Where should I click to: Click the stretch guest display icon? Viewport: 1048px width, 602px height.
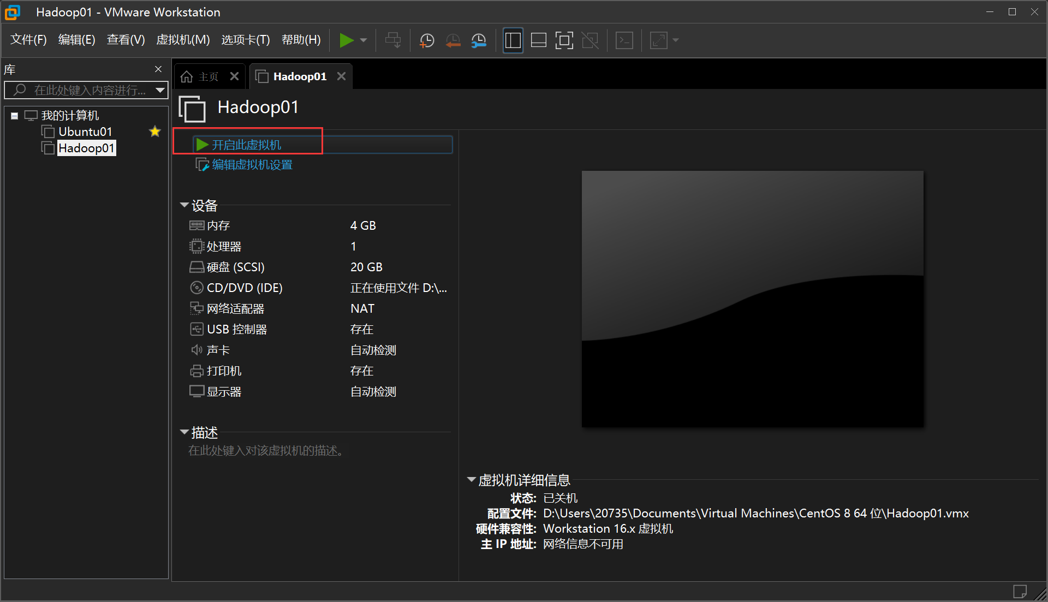point(659,40)
